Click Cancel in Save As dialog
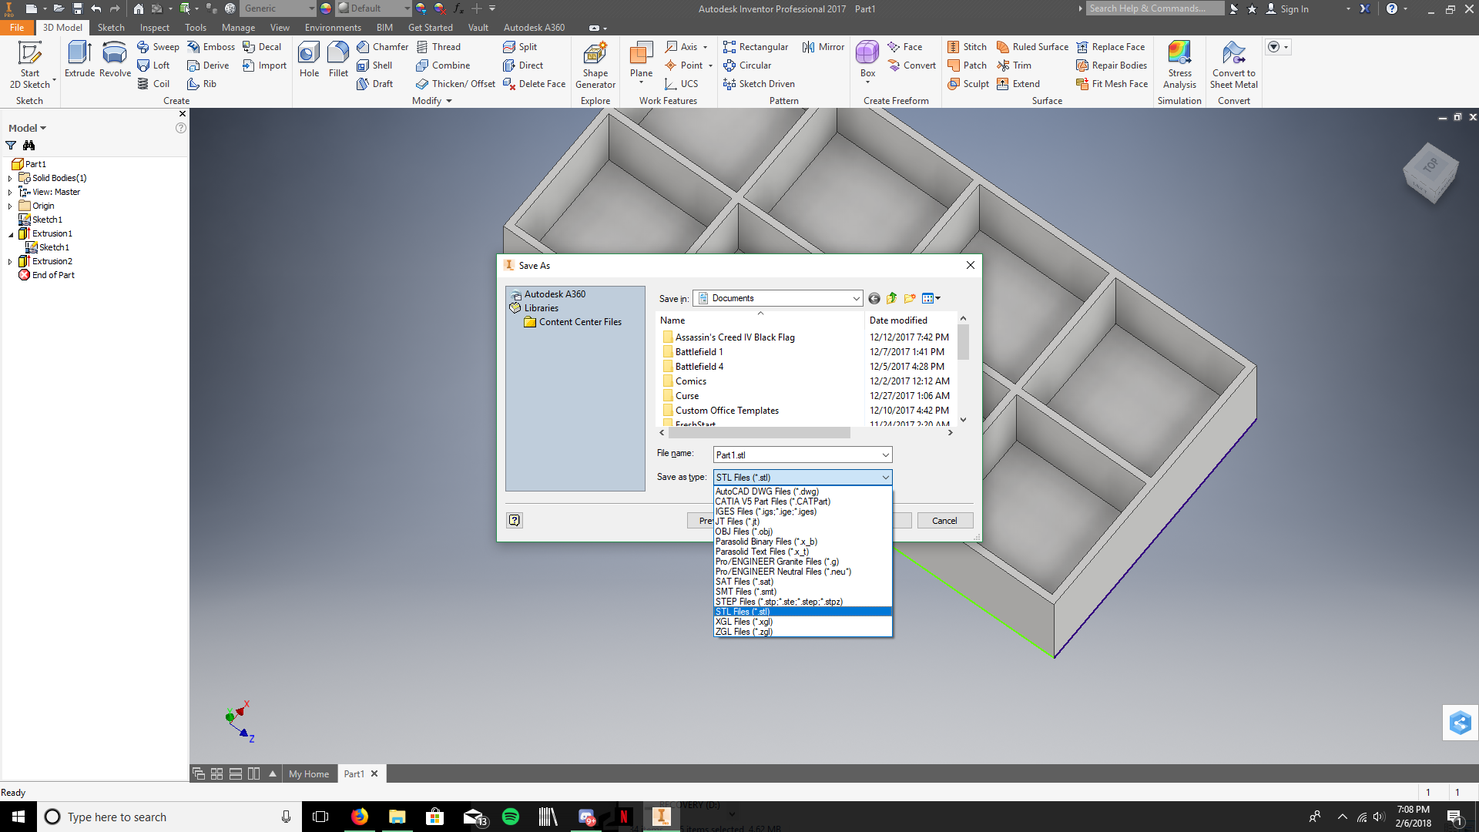Image resolution: width=1479 pixels, height=832 pixels. (944, 521)
